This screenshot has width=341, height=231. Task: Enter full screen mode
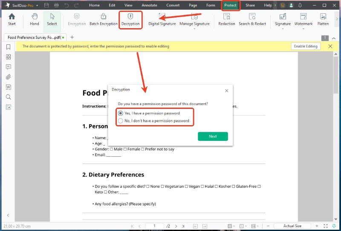point(326,226)
